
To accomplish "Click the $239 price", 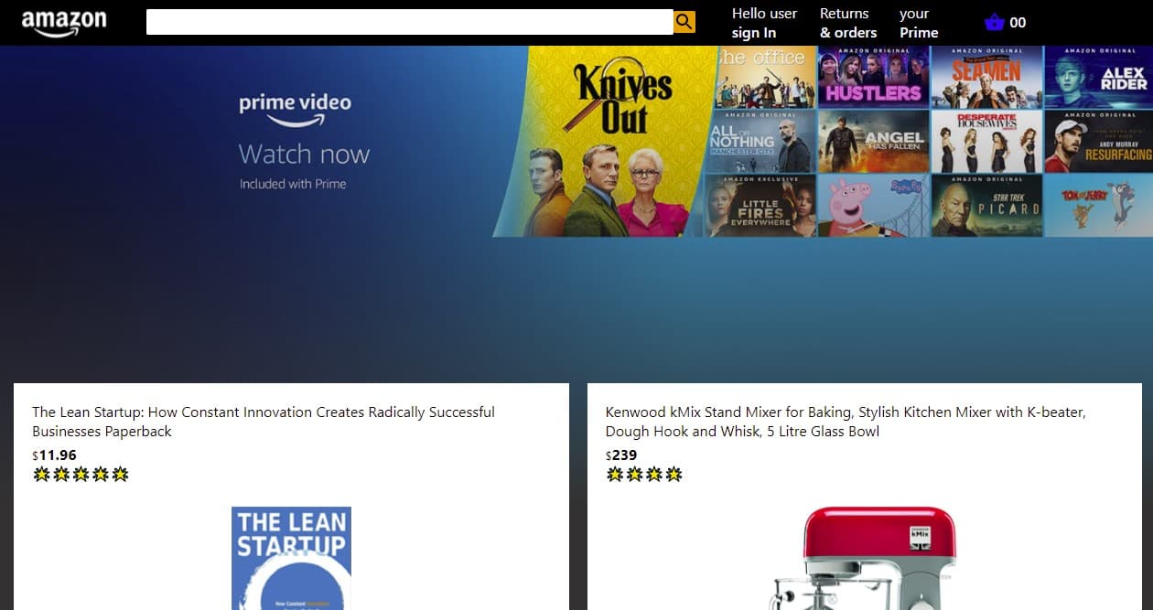I will pyautogui.click(x=621, y=455).
